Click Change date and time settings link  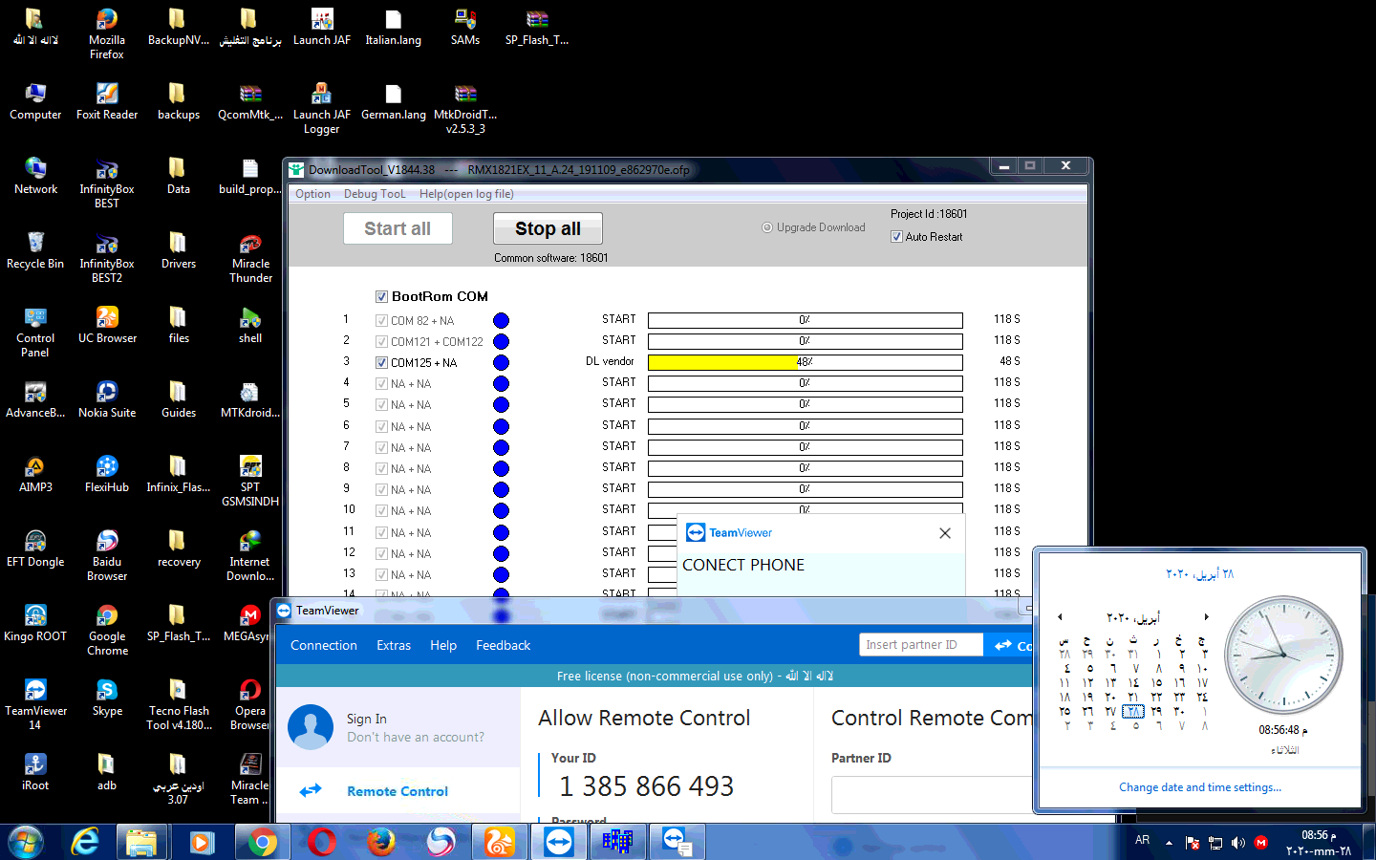[1200, 787]
